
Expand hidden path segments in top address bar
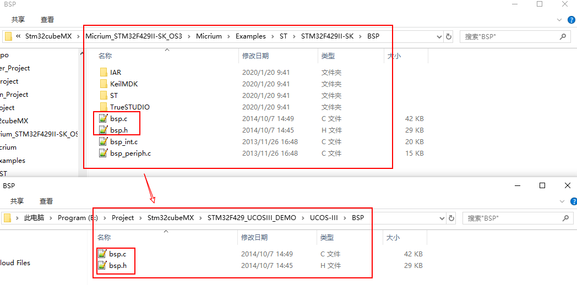click(x=18, y=36)
